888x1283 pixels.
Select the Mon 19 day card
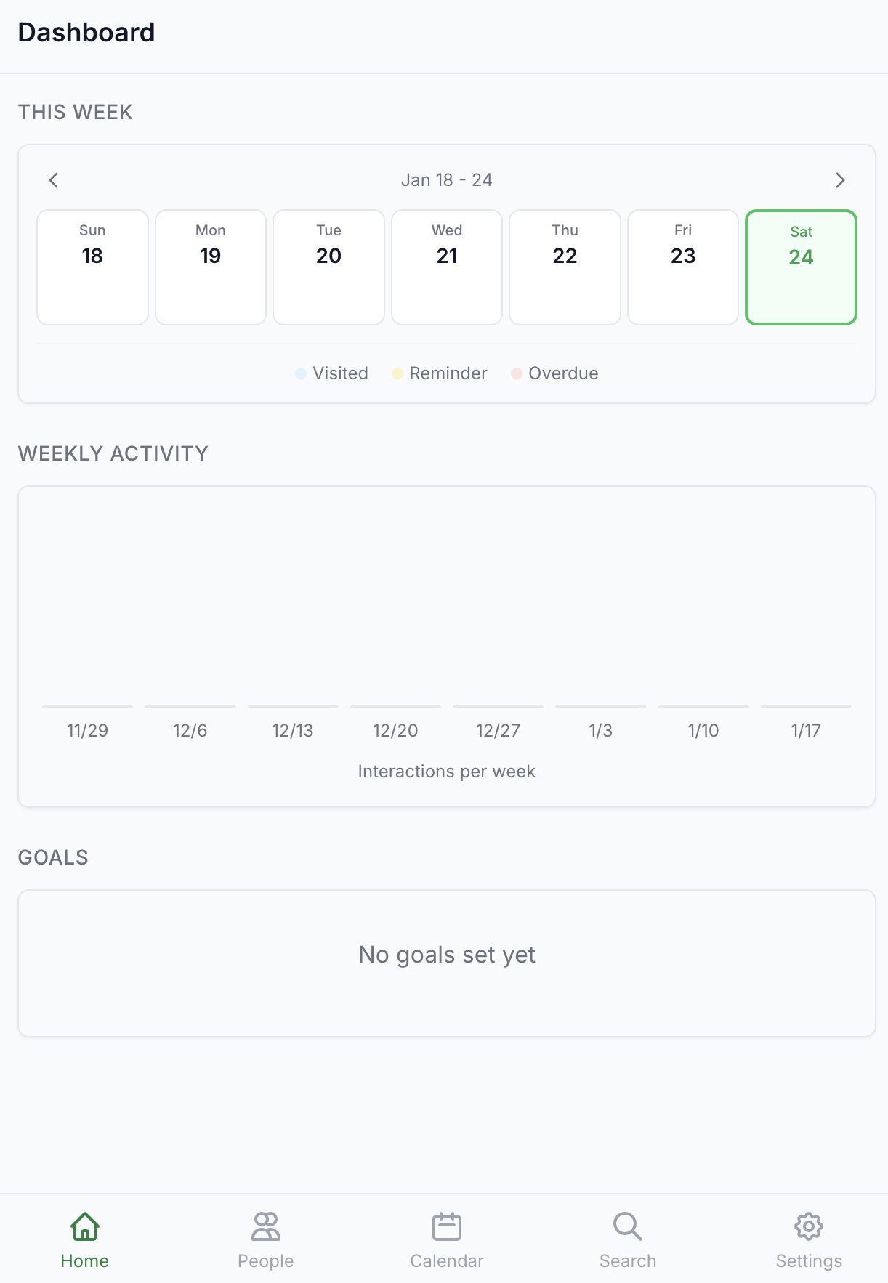[x=210, y=267]
